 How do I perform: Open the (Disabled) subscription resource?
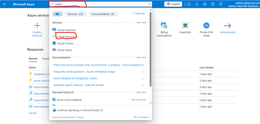click(41, 74)
